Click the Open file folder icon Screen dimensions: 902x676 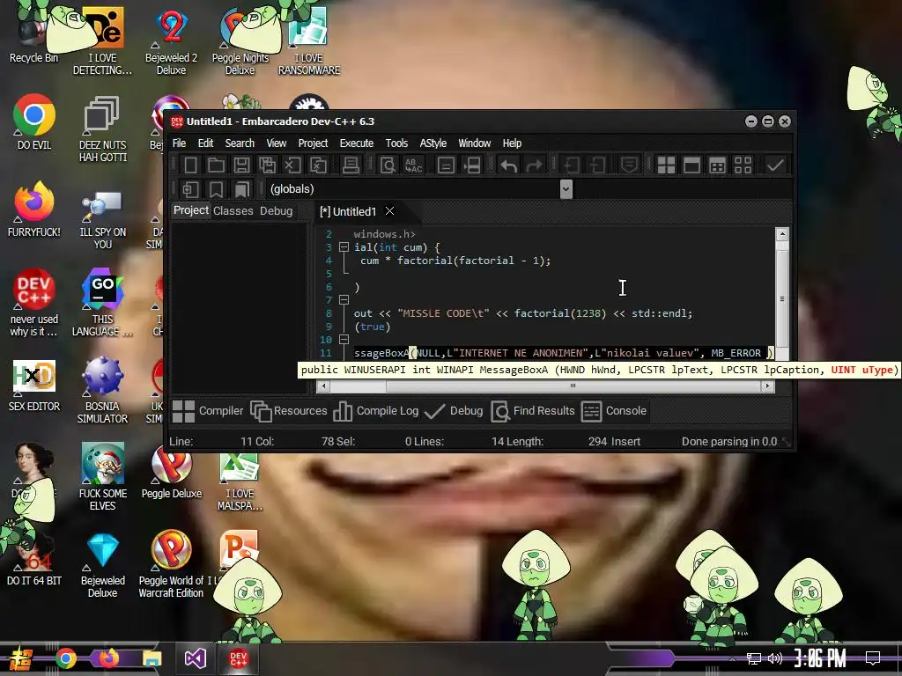217,165
